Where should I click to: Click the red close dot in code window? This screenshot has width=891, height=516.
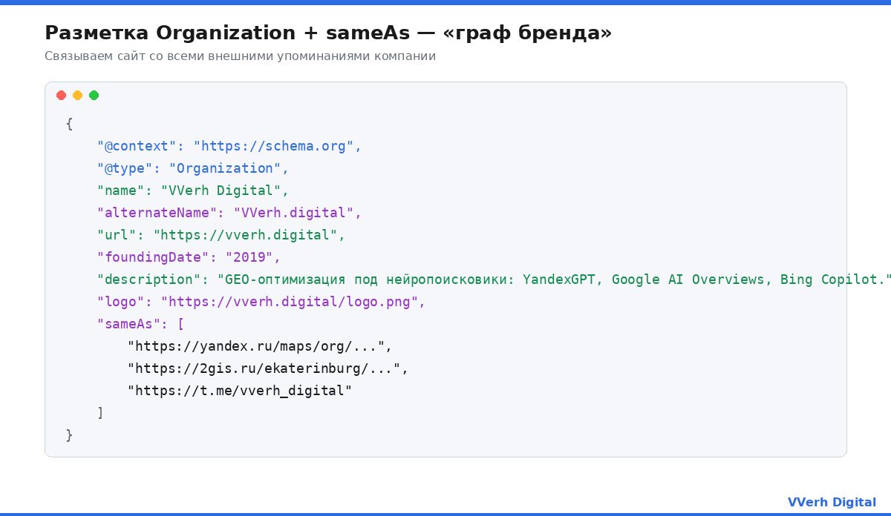coord(61,95)
